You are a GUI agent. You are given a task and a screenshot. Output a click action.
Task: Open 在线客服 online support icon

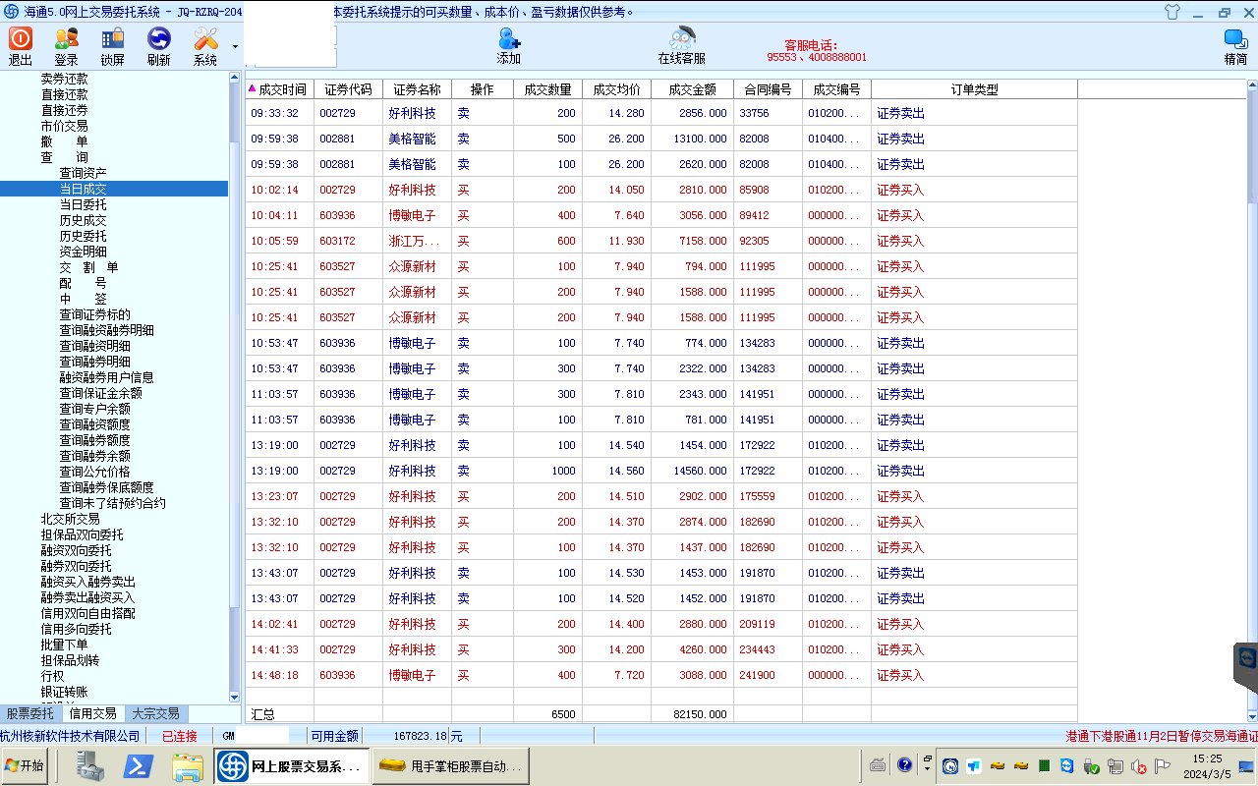(682, 39)
